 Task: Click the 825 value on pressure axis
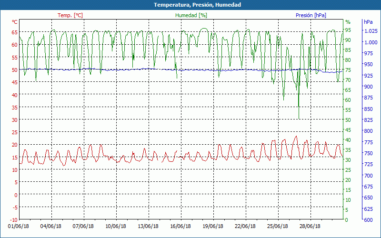tap(369, 120)
